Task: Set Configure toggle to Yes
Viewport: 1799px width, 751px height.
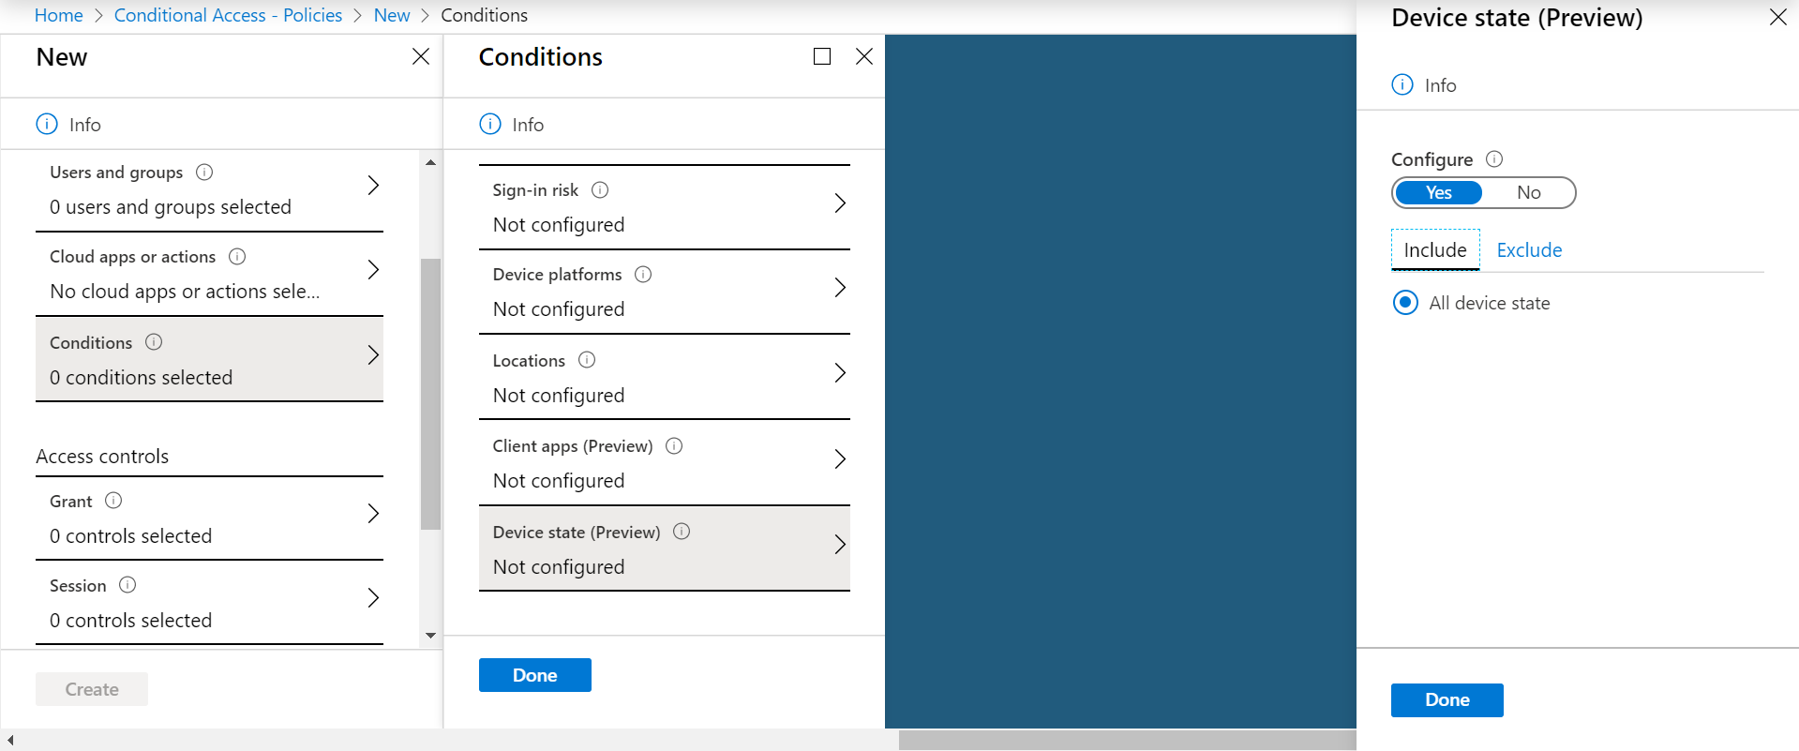Action: [1438, 192]
